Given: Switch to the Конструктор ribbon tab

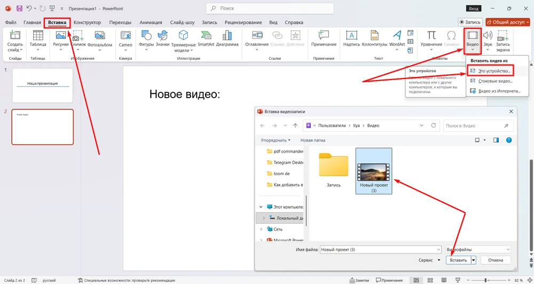Looking at the screenshot, I should coord(87,22).
